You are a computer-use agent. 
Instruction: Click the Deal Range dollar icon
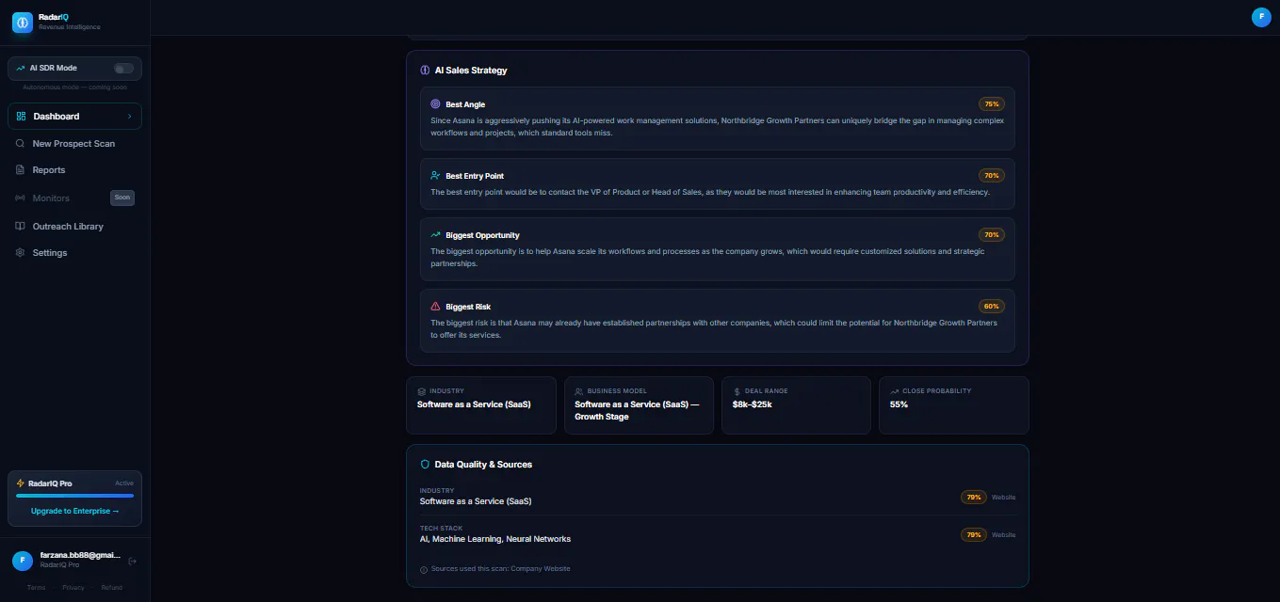pos(737,391)
